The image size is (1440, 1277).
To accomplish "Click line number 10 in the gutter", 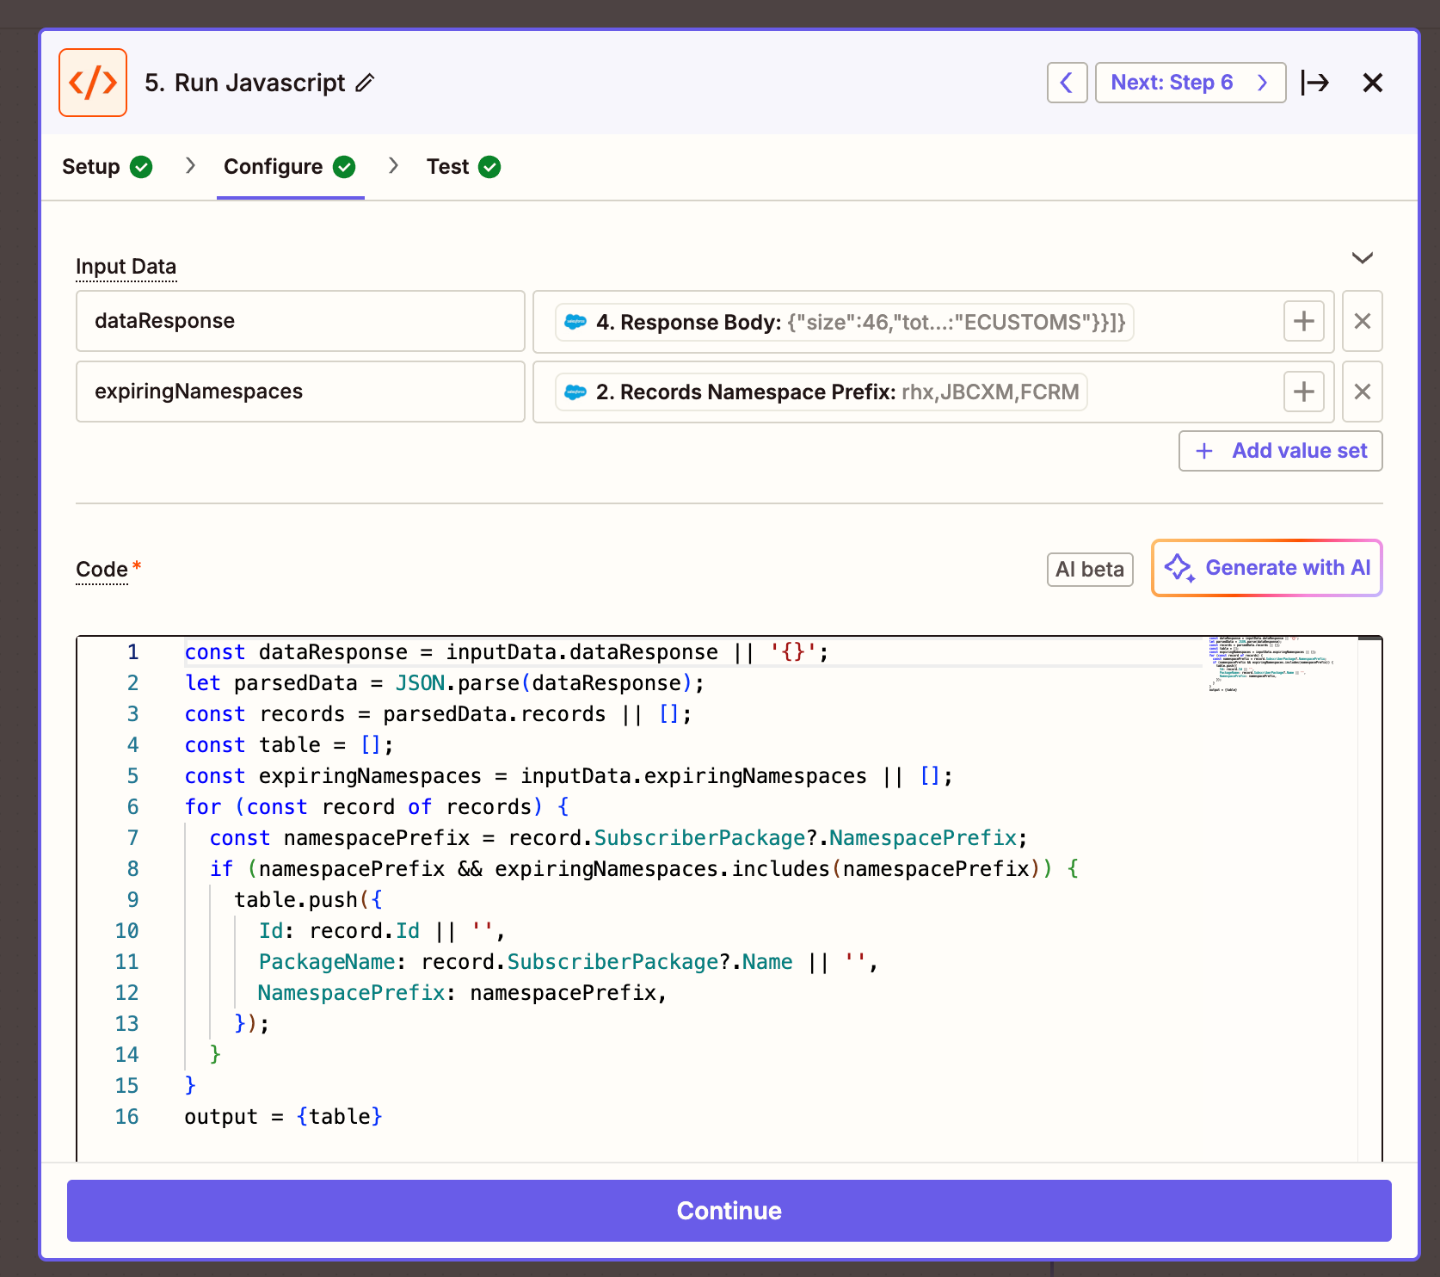I will click(126, 931).
